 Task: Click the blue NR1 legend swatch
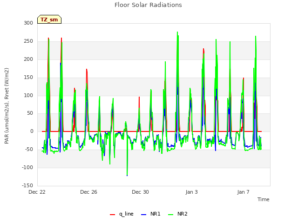pyautogui.click(x=144, y=215)
